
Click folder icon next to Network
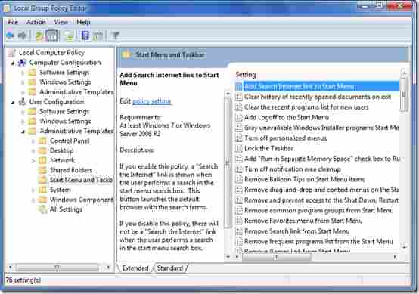tap(43, 160)
